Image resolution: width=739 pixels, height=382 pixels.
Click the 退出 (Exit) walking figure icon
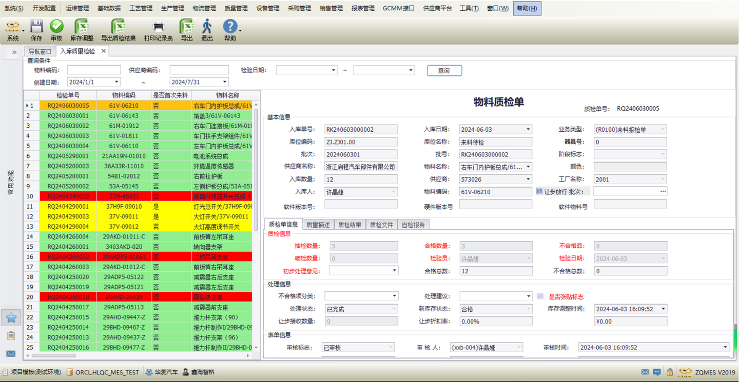point(207,27)
